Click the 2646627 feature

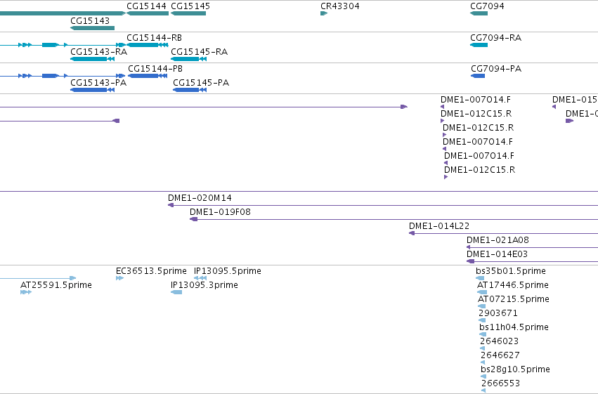[x=483, y=362]
